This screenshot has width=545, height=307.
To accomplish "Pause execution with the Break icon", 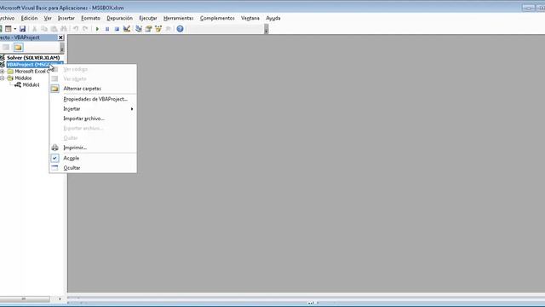I will click(x=107, y=29).
